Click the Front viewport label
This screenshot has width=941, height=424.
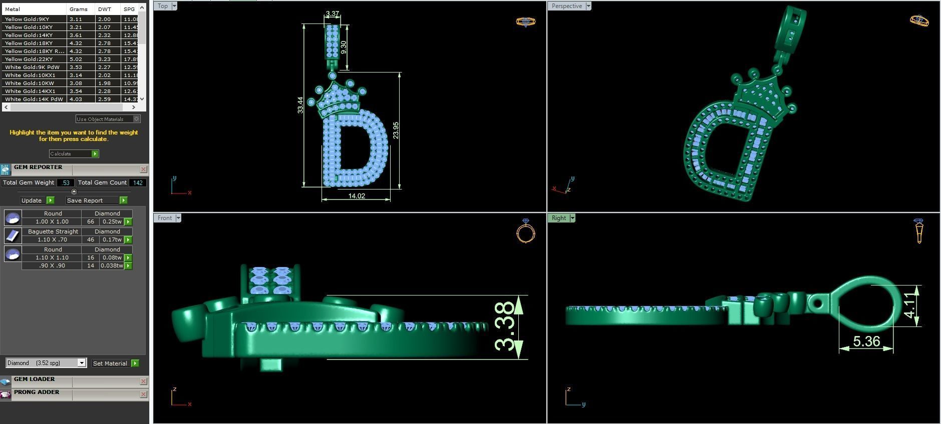pos(164,218)
